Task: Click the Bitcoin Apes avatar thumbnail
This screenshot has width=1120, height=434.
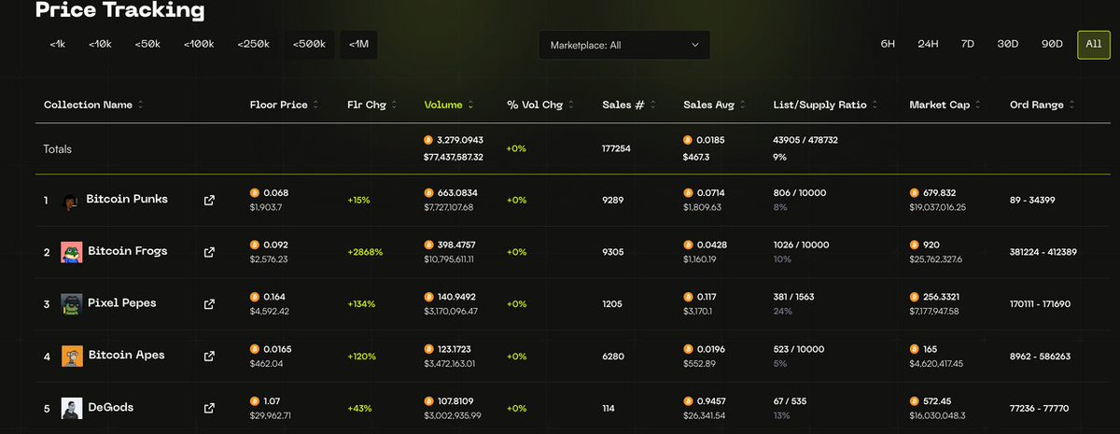Action: click(x=72, y=357)
